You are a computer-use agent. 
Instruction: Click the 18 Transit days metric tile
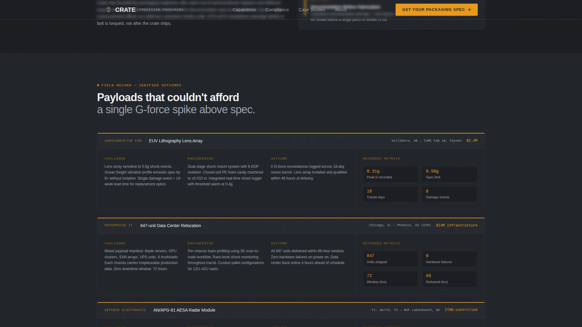coord(390,194)
